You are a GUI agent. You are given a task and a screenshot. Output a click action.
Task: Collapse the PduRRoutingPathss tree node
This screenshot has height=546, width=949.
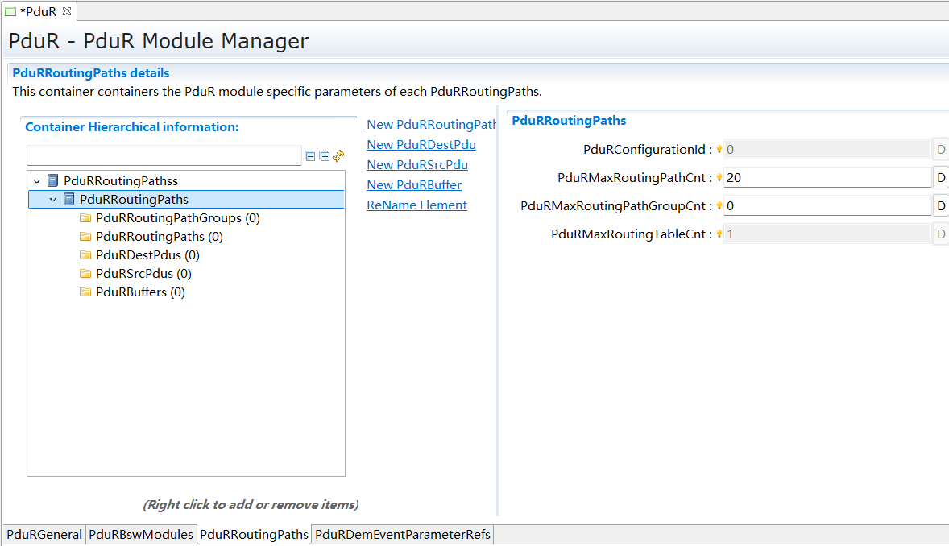(35, 180)
